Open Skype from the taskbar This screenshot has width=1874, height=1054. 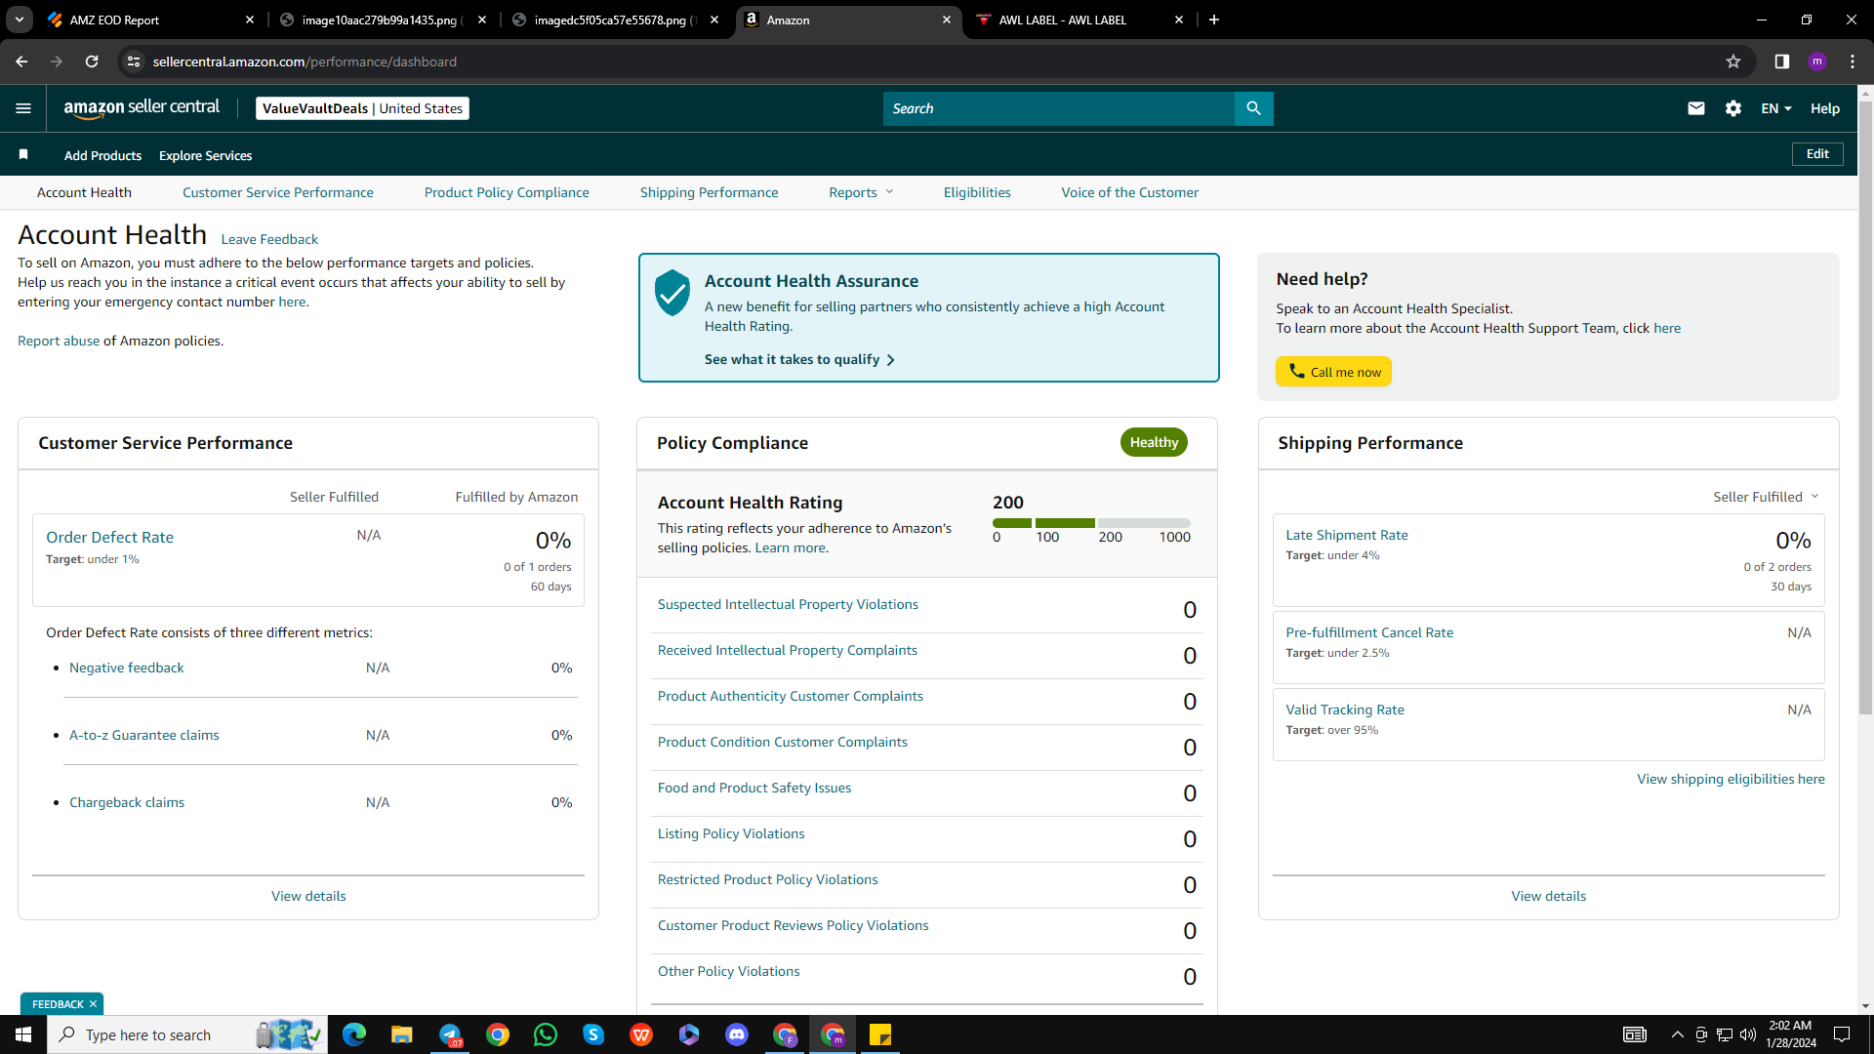point(593,1034)
